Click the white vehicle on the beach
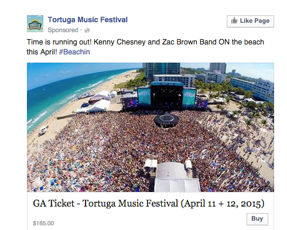287x230 pixels. click(x=43, y=130)
